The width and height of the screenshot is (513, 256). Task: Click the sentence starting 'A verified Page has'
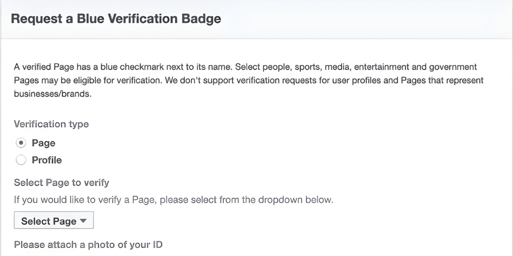click(123, 67)
